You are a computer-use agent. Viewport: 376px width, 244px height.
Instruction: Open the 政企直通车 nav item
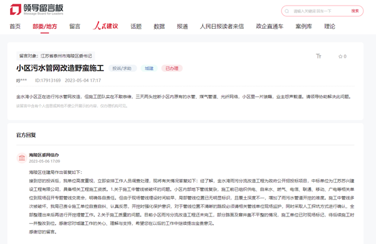pyautogui.click(x=269, y=26)
